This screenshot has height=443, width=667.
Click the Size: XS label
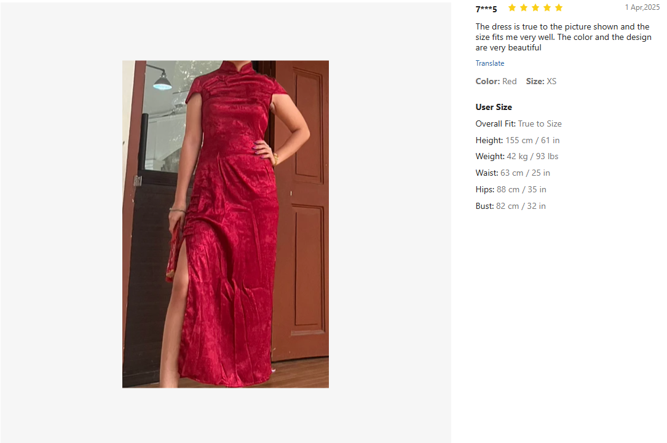541,81
